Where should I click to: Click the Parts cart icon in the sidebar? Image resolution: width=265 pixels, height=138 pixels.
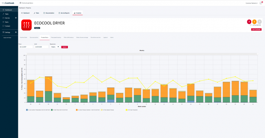(3, 22)
